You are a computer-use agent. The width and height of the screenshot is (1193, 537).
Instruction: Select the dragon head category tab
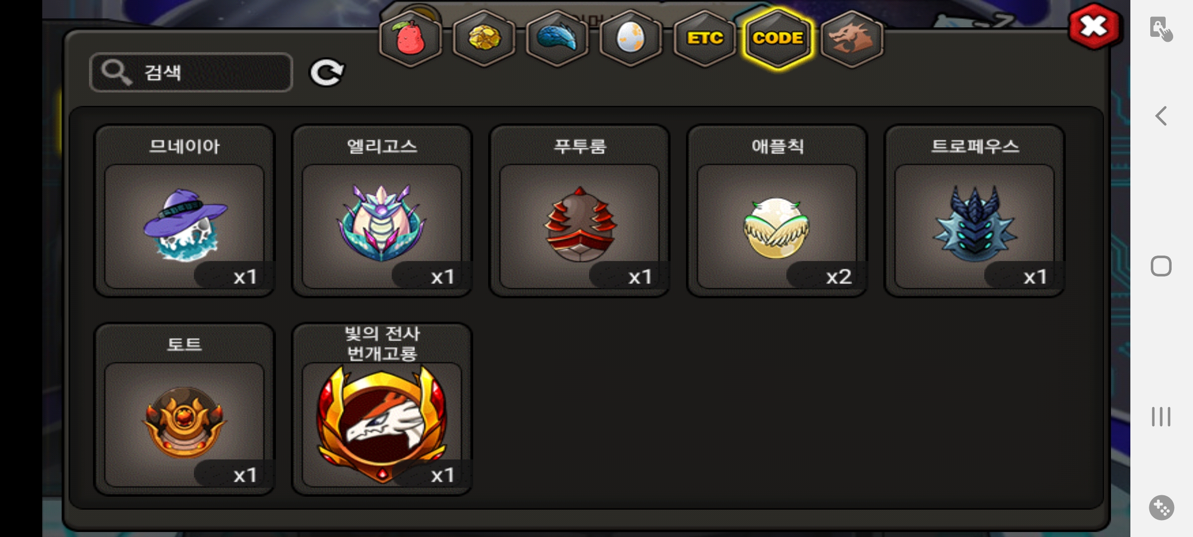(x=852, y=38)
